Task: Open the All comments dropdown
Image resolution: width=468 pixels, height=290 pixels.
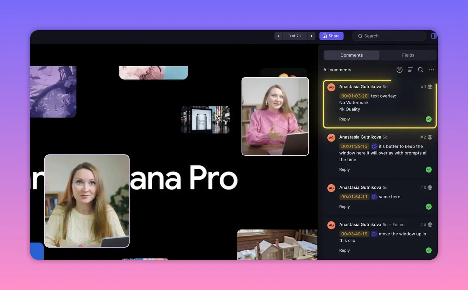Action: 337,69
